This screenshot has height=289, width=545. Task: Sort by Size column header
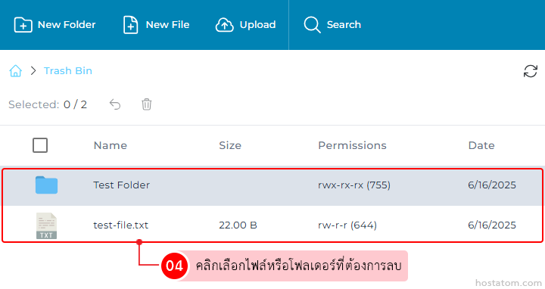230,145
